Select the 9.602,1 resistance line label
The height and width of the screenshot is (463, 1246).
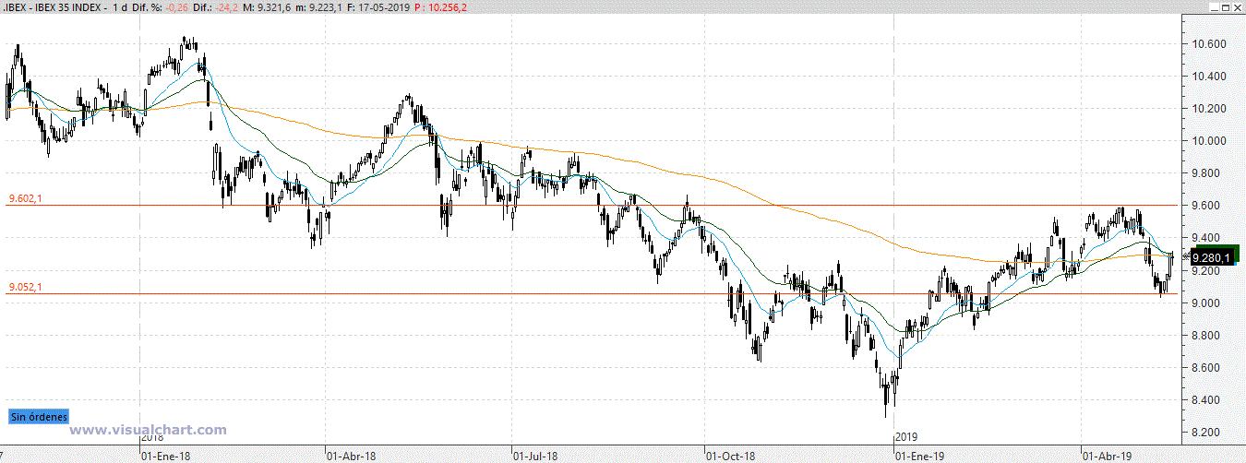pos(25,198)
